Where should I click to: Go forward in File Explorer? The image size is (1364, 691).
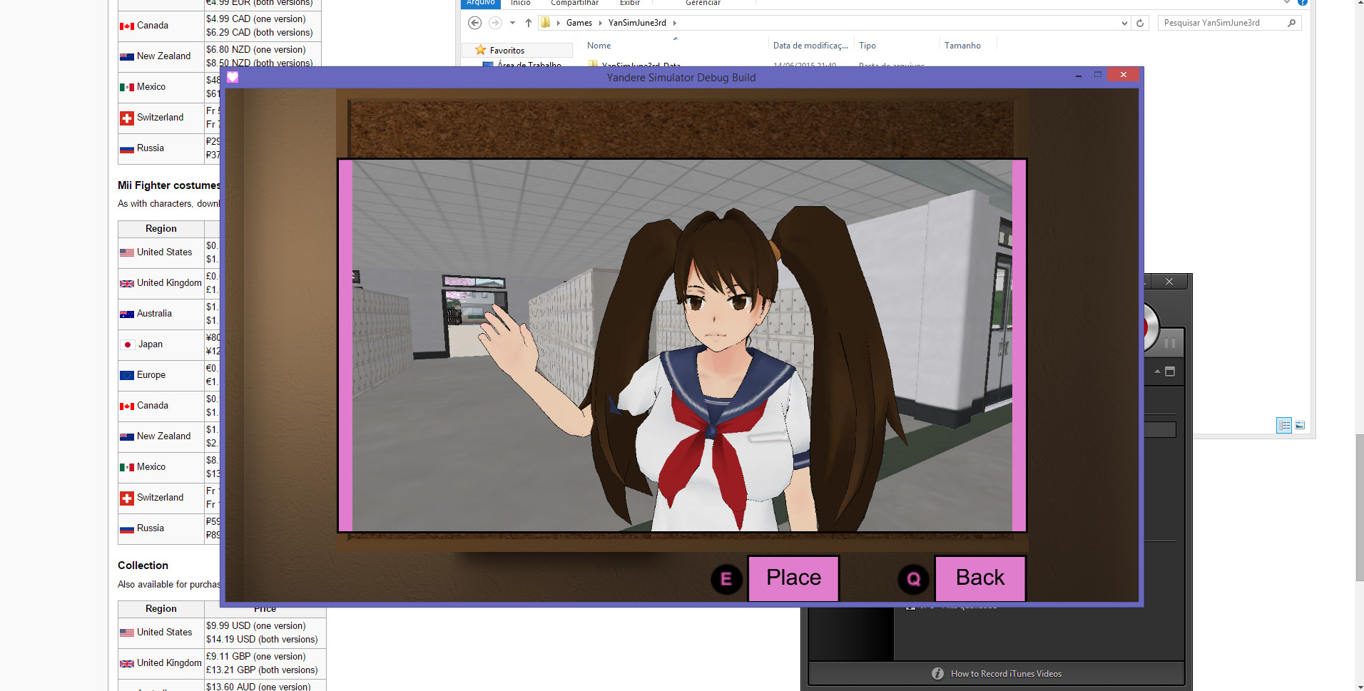click(x=495, y=23)
